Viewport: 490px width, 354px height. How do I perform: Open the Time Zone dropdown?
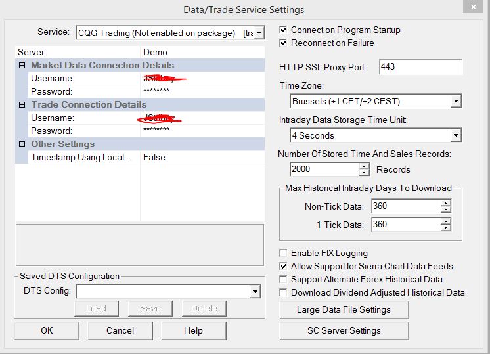click(456, 101)
